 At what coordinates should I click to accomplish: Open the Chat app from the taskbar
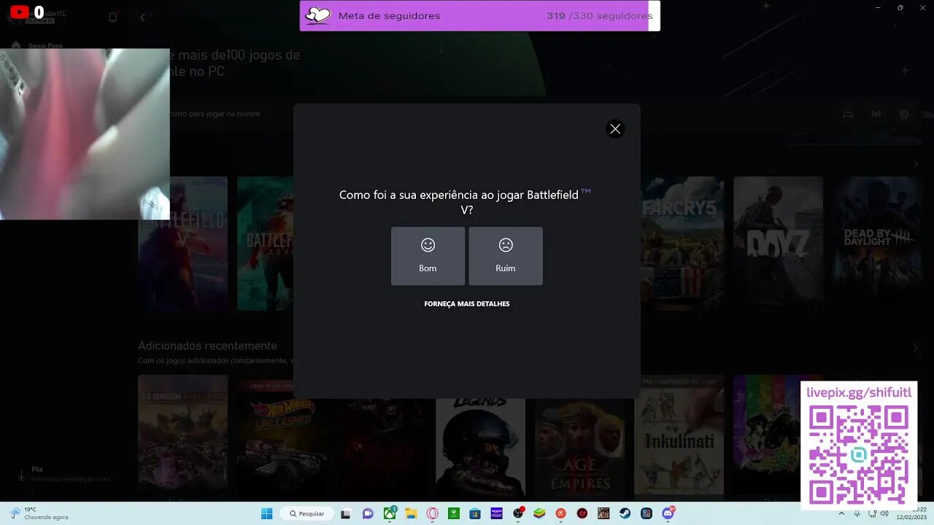(368, 513)
